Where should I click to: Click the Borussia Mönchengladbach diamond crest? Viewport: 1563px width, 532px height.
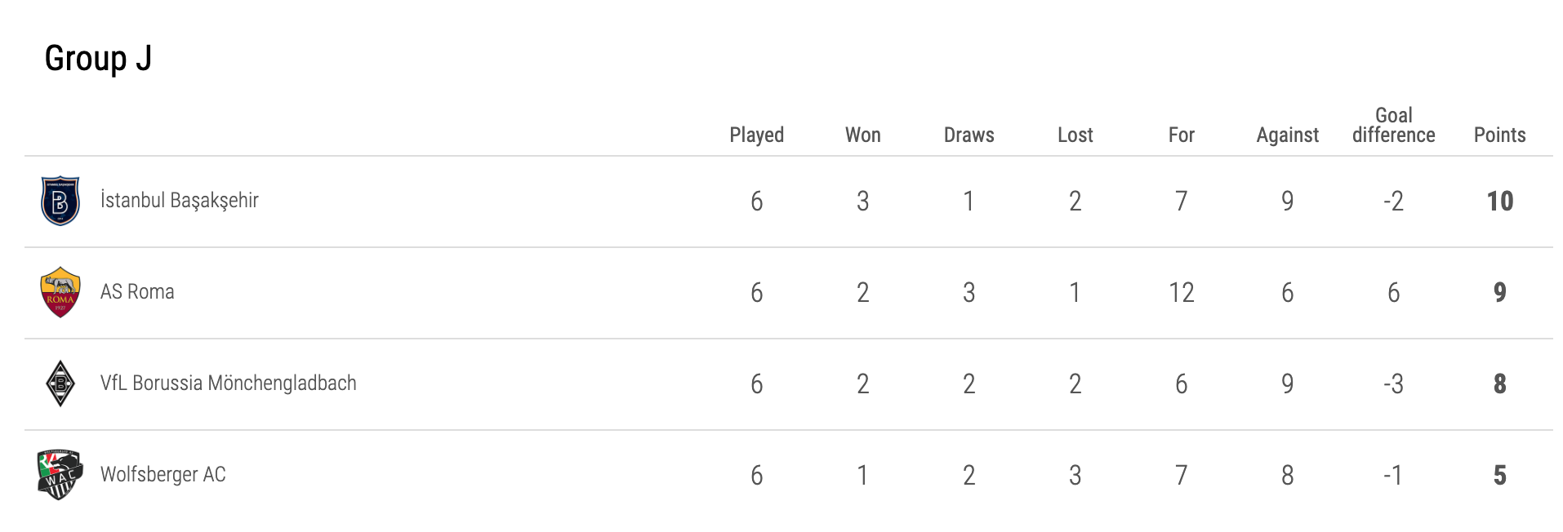pos(60,383)
